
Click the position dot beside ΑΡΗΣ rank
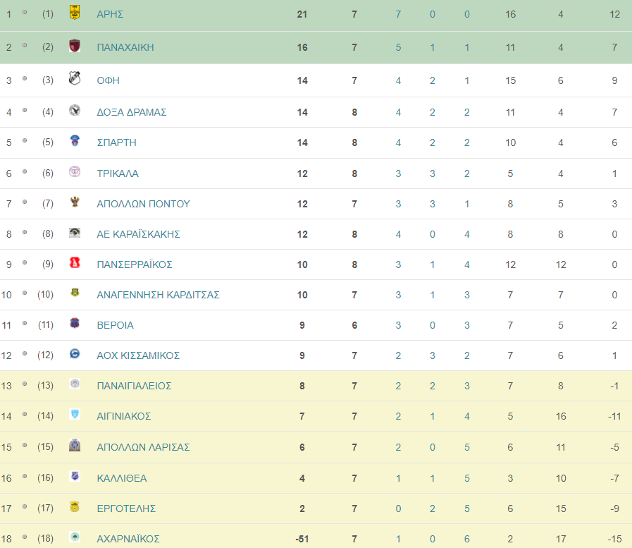[25, 13]
